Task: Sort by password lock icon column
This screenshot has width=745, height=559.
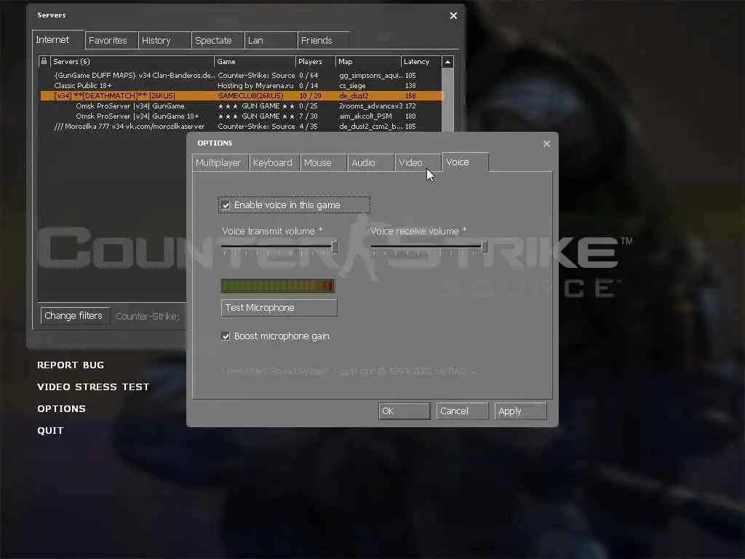Action: (44, 61)
